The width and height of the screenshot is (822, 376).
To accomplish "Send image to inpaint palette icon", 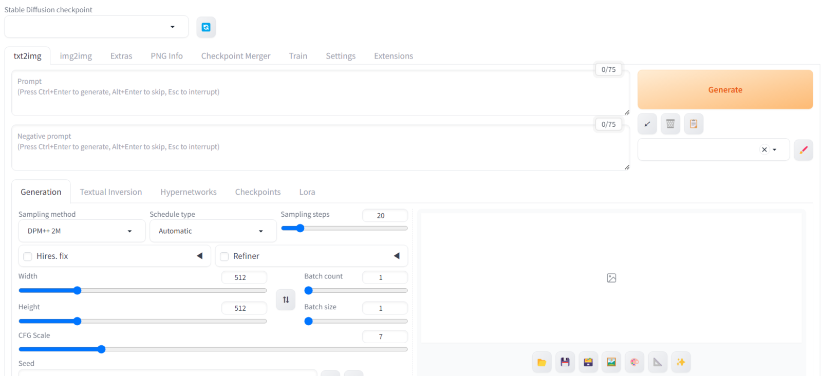I will click(634, 362).
